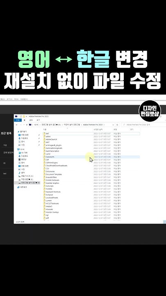This screenshot has width=166, height=296.
Task: Click the Adobe Premiere Pro 2023 search box
Action: (x=143, y=125)
